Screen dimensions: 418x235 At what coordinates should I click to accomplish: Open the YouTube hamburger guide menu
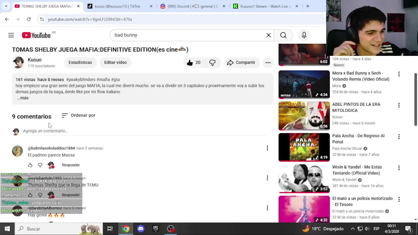tap(11, 35)
